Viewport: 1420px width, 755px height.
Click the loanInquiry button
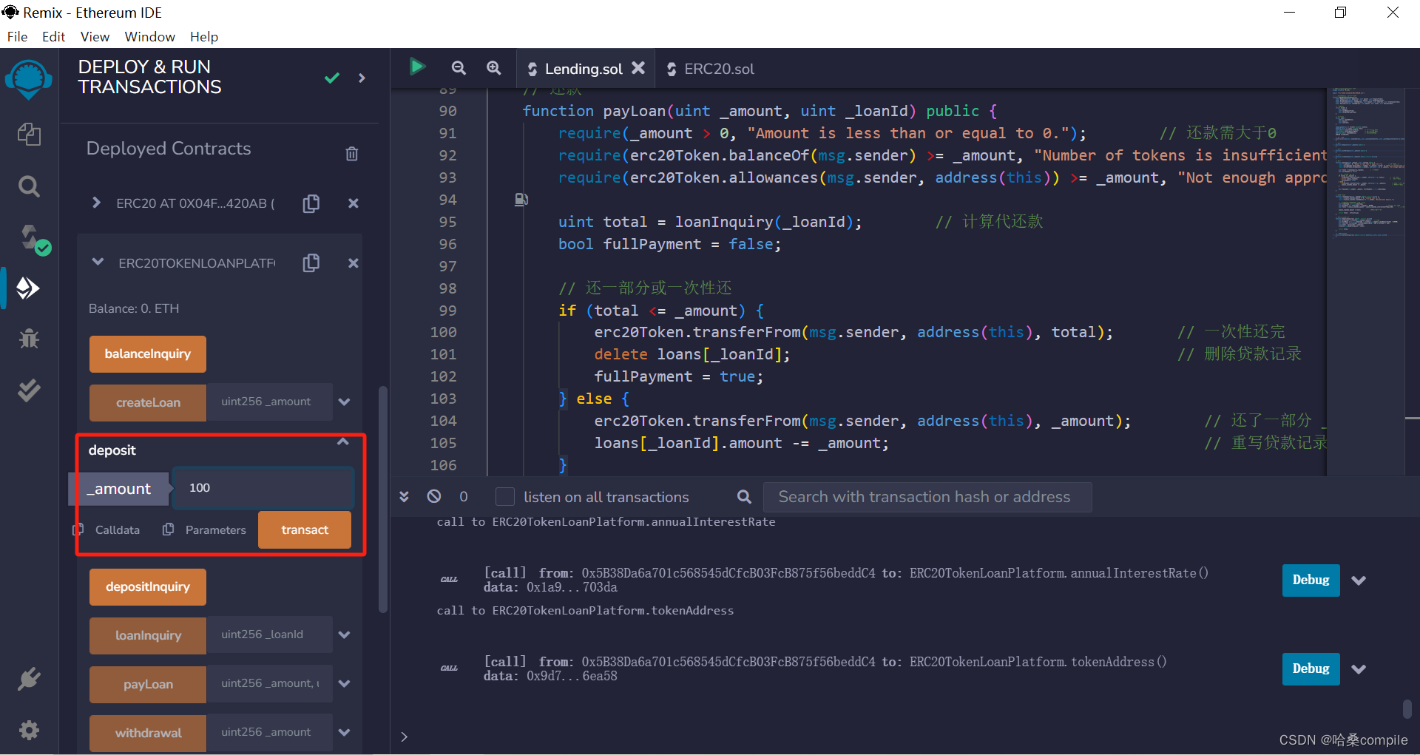148,636
